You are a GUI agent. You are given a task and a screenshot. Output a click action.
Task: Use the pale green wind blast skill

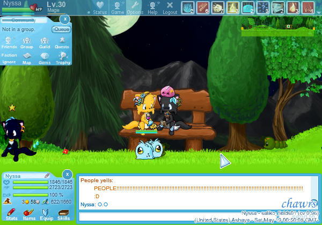click(278, 7)
